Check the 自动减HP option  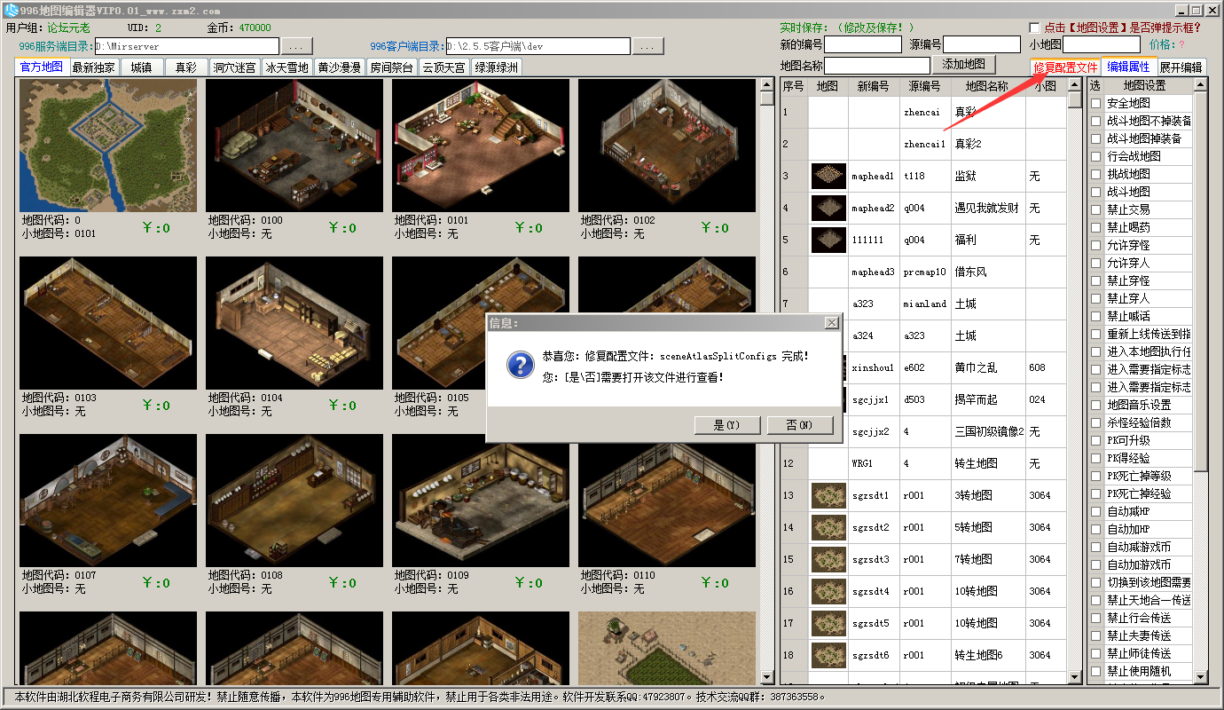click(1096, 511)
